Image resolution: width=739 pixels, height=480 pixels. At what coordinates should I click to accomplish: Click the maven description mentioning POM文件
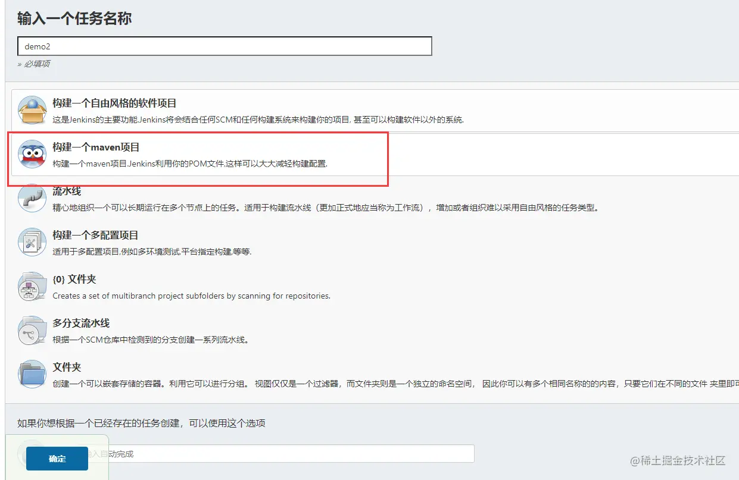[x=190, y=164]
